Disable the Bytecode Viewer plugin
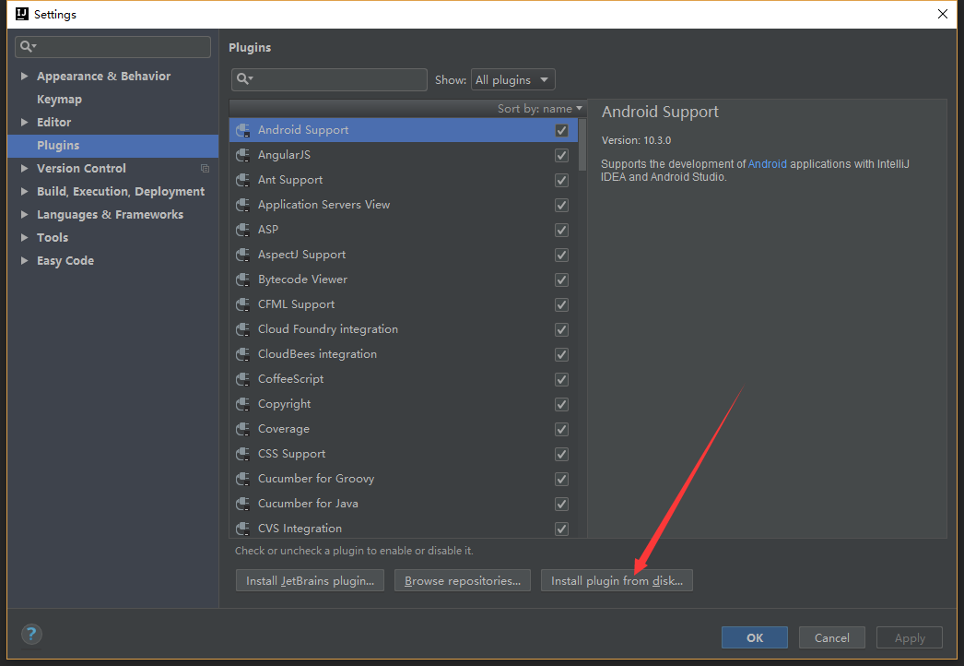The height and width of the screenshot is (666, 964). tap(561, 280)
